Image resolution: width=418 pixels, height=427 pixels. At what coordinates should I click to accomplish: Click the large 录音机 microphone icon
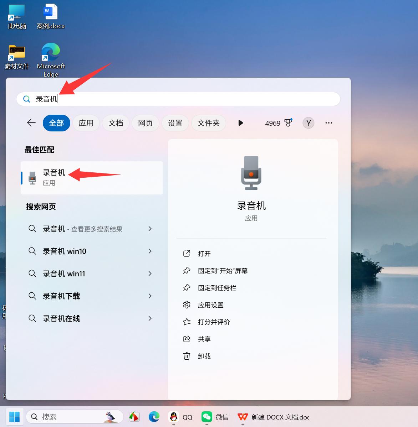pos(251,173)
